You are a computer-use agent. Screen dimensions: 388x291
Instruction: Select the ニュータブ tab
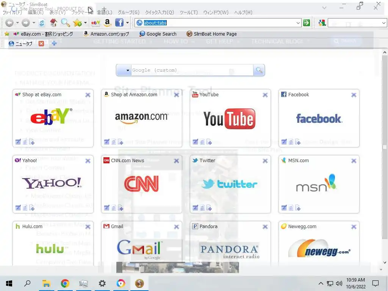coord(24,44)
